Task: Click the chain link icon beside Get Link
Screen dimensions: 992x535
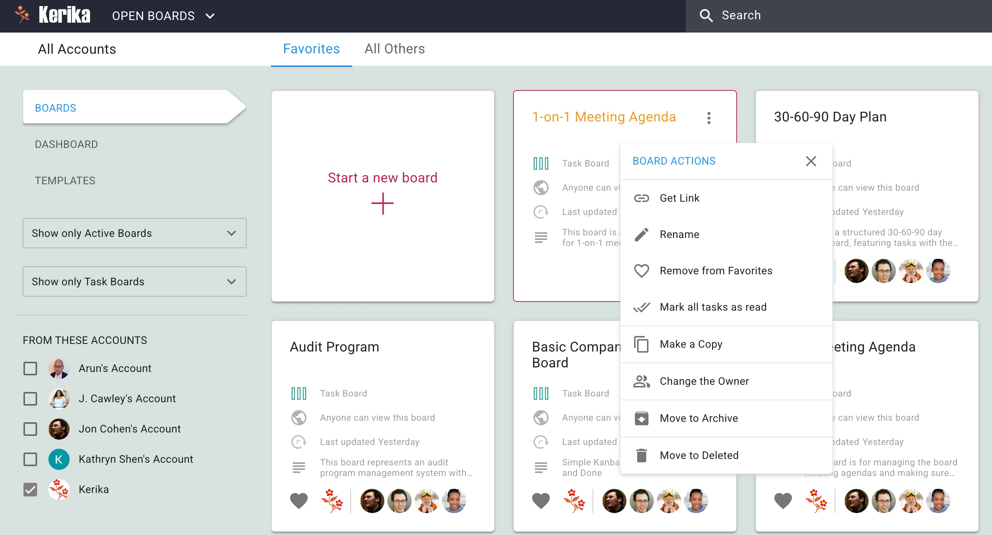Action: click(641, 198)
